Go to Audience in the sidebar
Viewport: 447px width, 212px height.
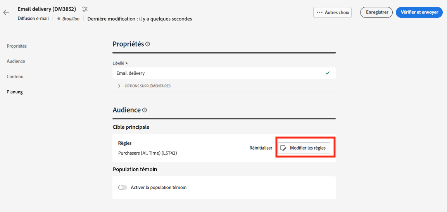tap(16, 61)
